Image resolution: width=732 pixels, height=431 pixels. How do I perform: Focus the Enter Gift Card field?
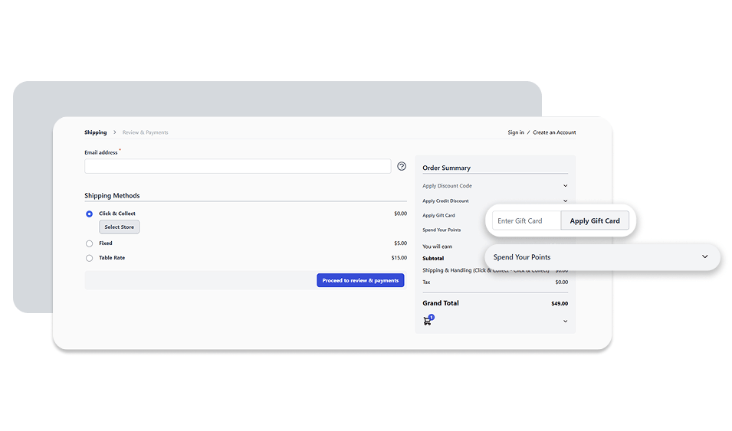tap(526, 220)
